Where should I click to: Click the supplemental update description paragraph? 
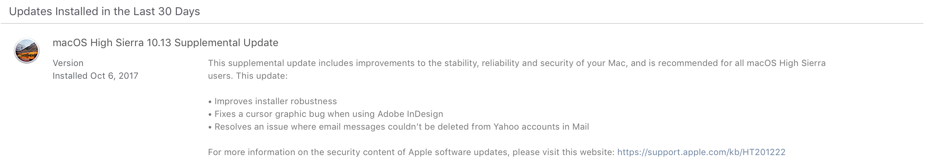coord(517,70)
